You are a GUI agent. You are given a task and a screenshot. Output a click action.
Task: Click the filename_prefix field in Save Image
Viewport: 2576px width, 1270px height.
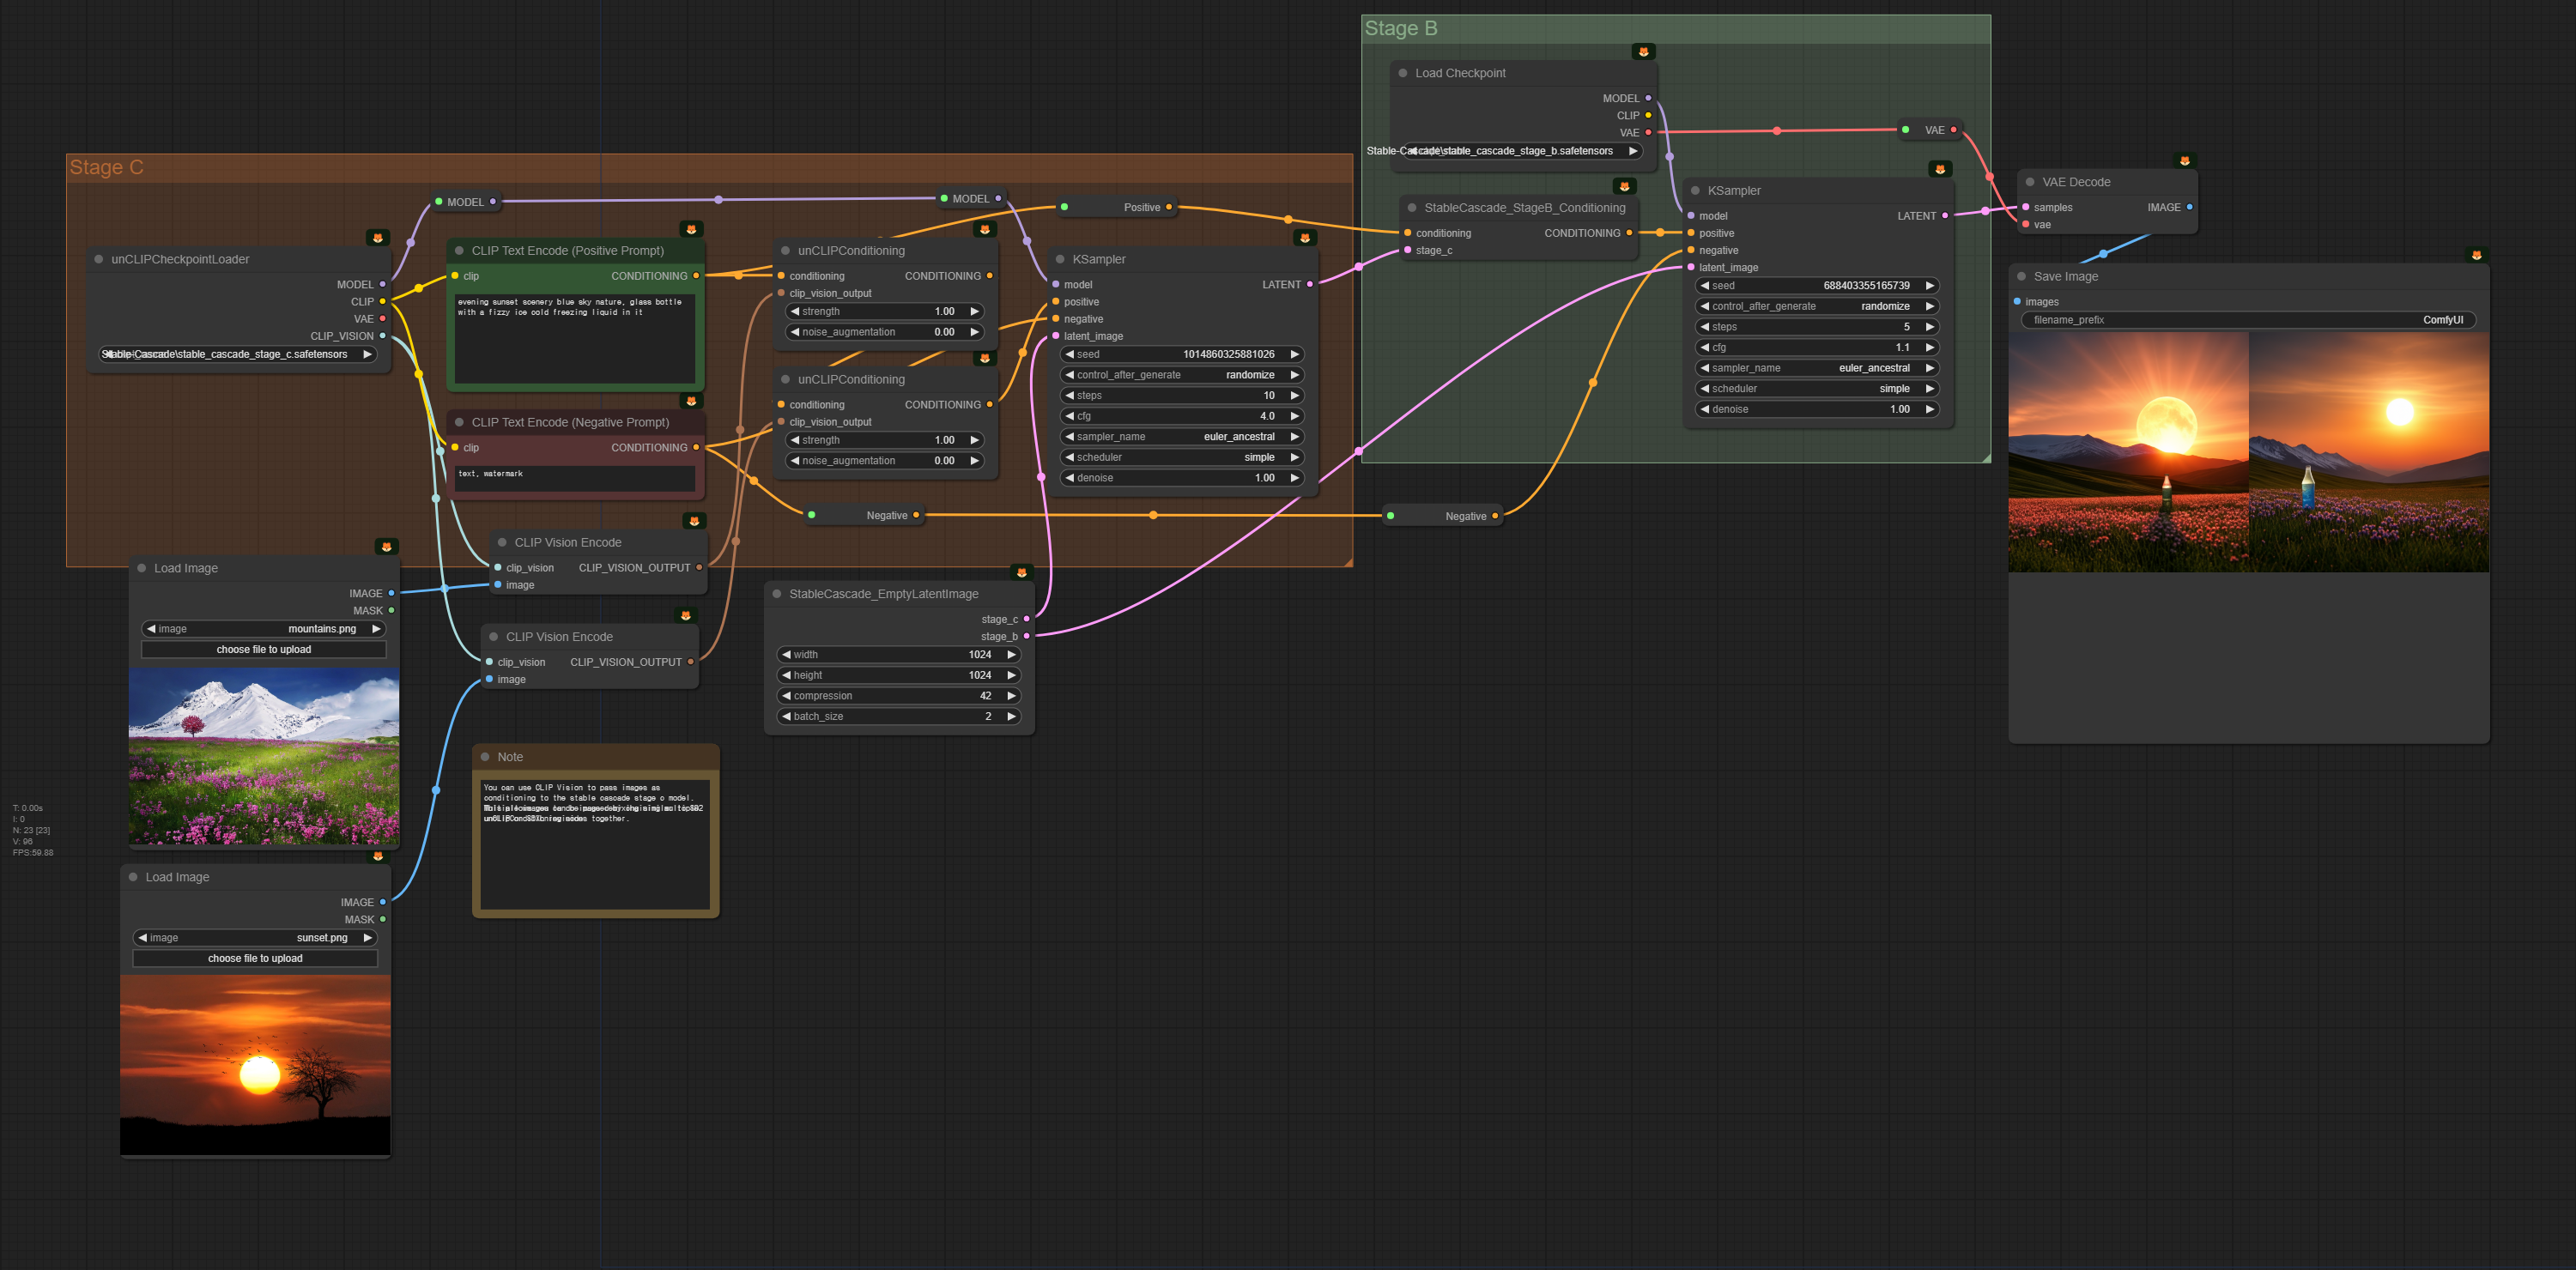click(2247, 320)
